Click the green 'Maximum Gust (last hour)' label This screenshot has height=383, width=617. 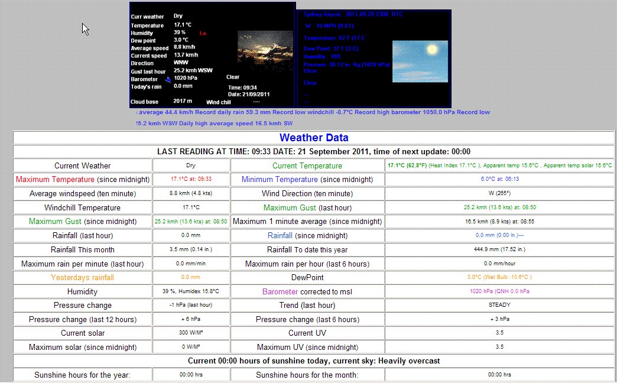click(307, 208)
